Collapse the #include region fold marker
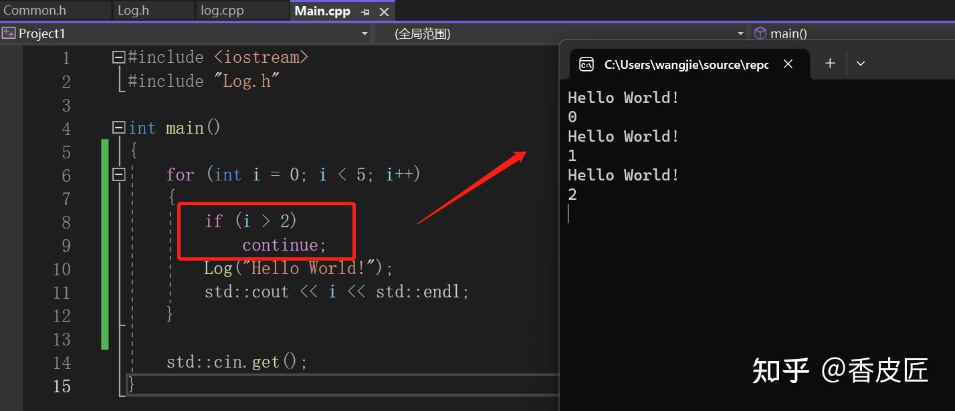955x411 pixels. [x=118, y=57]
